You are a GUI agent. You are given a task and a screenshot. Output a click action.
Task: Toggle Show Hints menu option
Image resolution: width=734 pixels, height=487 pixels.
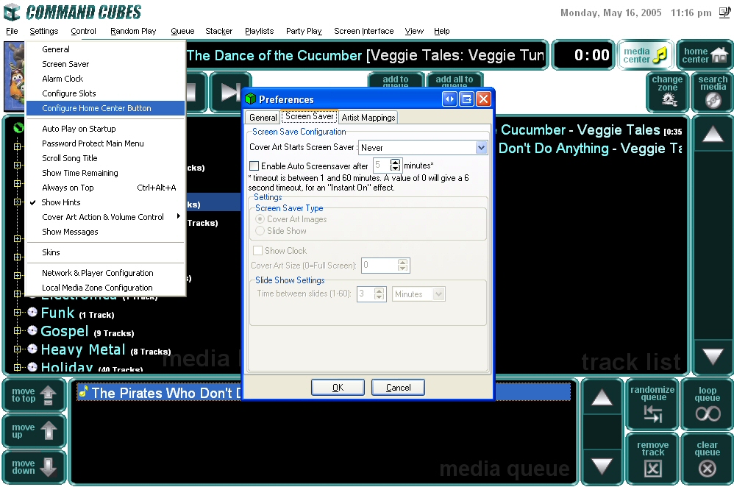point(61,202)
